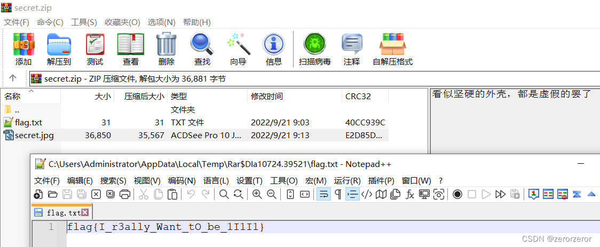Click Notepad++ Replace icon
Image resolution: width=600 pixels, height=247 pixels.
[x=239, y=194]
